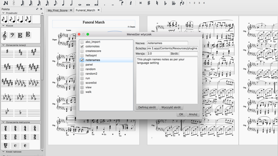Viewport: 278px width, 156px height.
Task: Click the up/down stepper beside note input
Action: click(14, 3)
